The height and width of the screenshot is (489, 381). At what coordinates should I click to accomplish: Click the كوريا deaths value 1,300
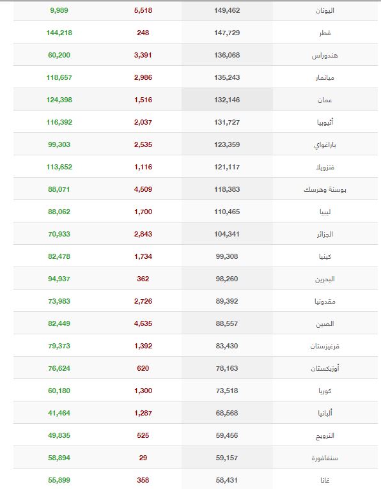143,391
